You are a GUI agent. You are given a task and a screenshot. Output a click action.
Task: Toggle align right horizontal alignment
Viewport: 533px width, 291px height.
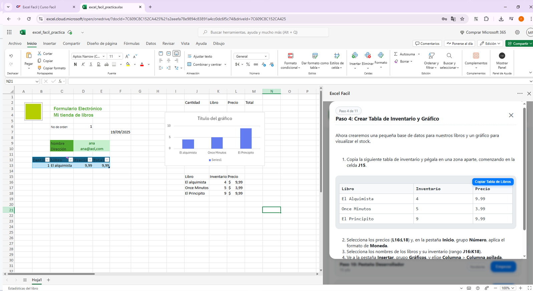click(x=177, y=60)
